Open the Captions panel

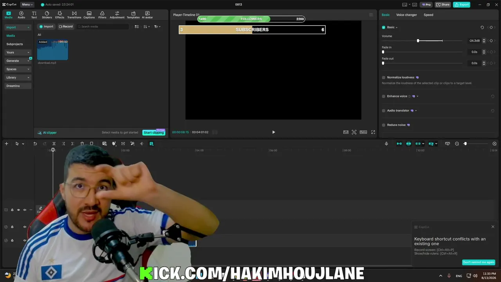pyautogui.click(x=89, y=15)
